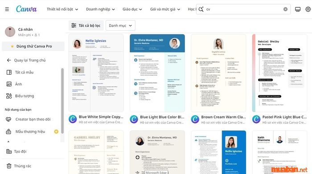Click the filter sliders icon

pyautogui.click(x=74, y=25)
